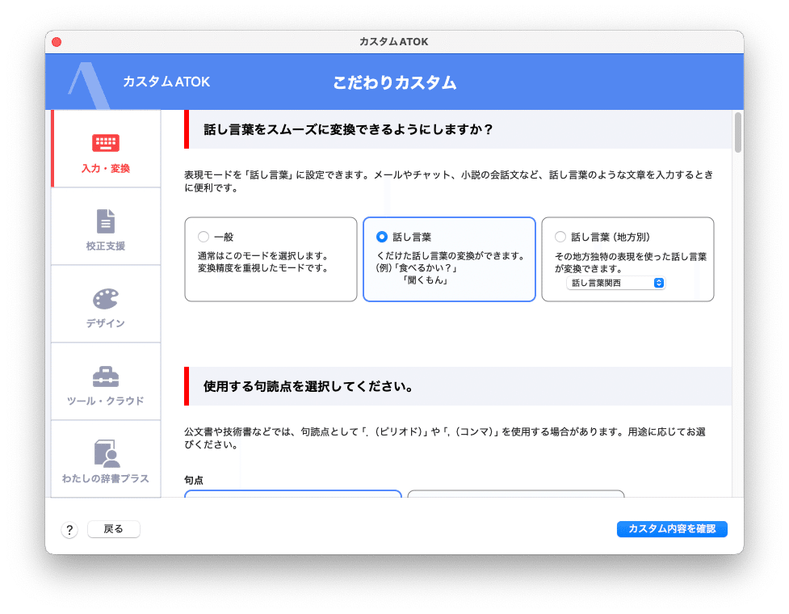789x614 pixels.
Task: Select the 一般 conversion mode radio button
Action: tap(204, 236)
